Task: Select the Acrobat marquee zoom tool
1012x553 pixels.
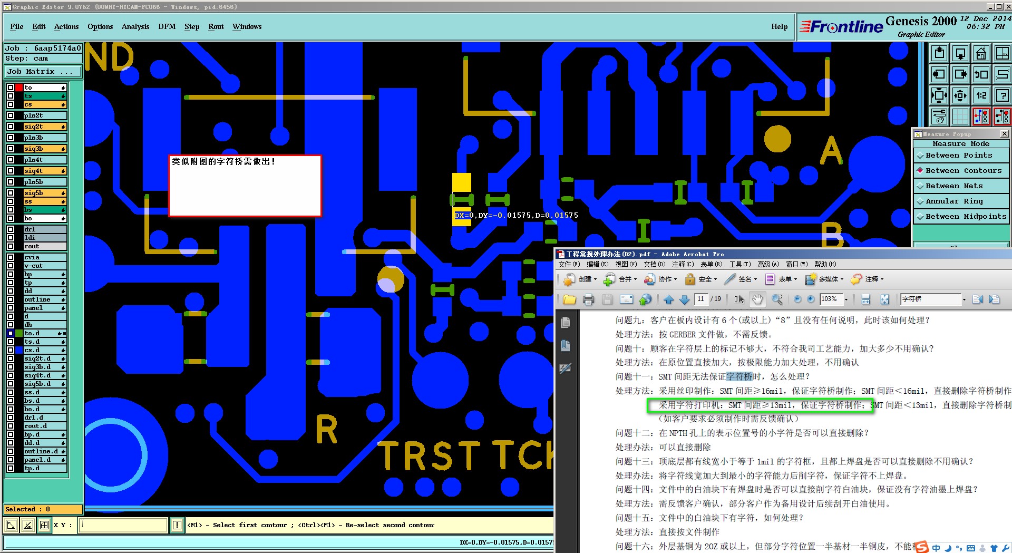Action: (777, 299)
